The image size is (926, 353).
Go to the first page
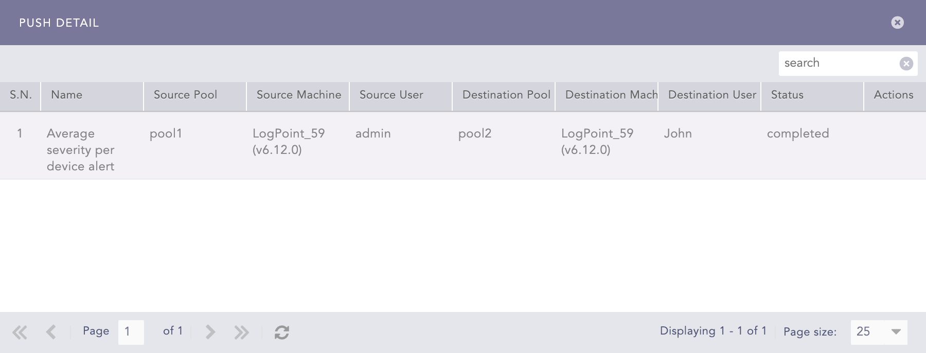click(x=20, y=332)
